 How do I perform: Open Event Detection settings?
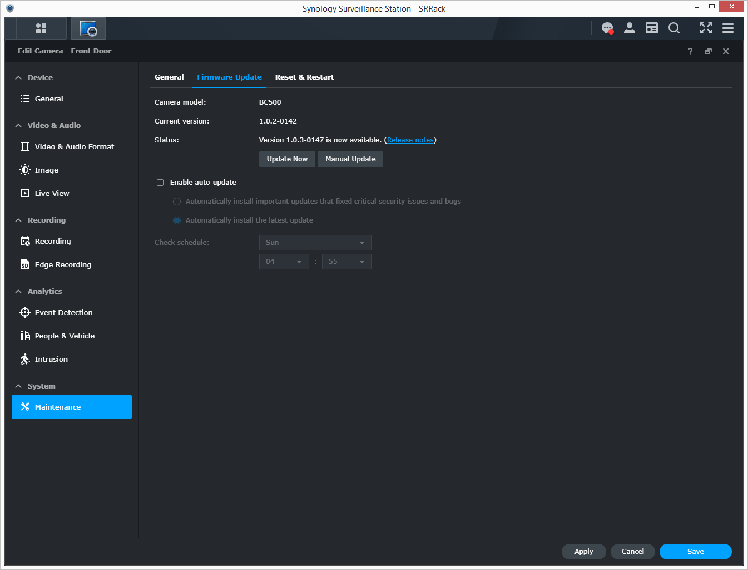pyautogui.click(x=72, y=312)
